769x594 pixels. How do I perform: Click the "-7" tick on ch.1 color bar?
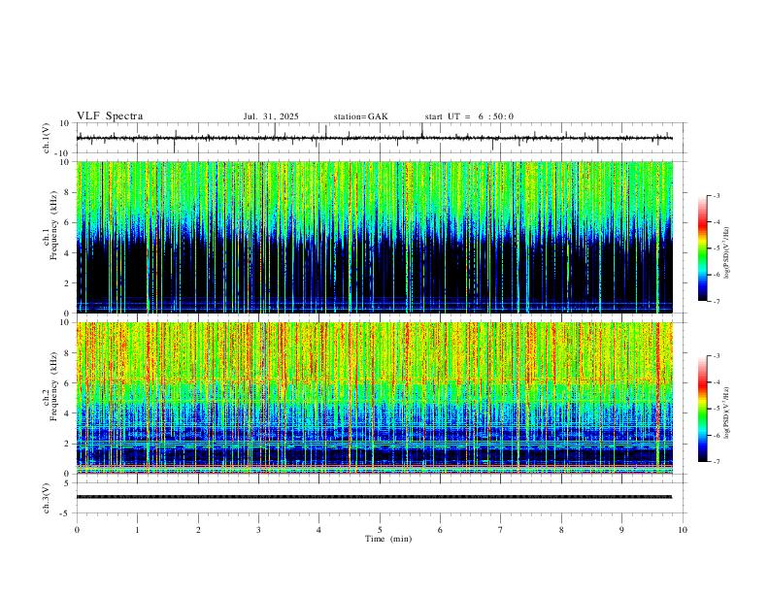717,302
